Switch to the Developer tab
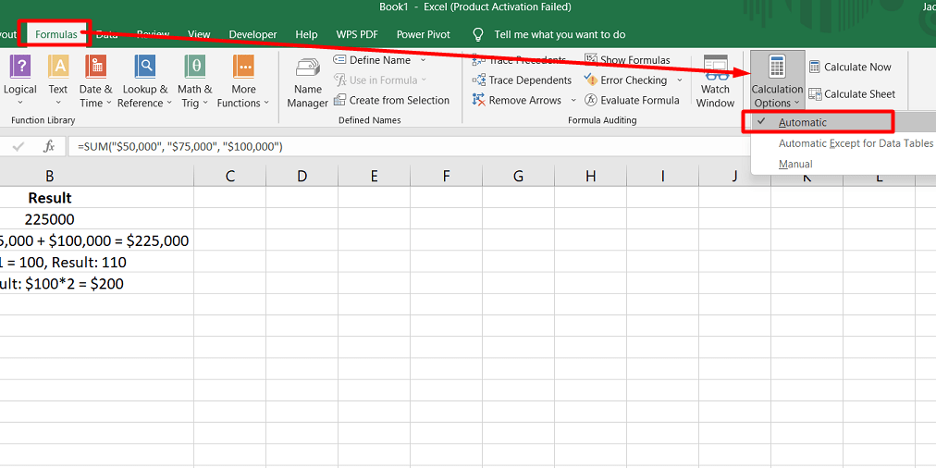 click(252, 34)
